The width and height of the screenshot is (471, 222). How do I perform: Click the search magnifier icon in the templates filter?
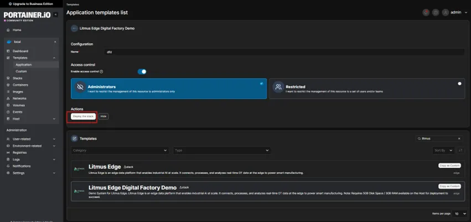pos(419,138)
